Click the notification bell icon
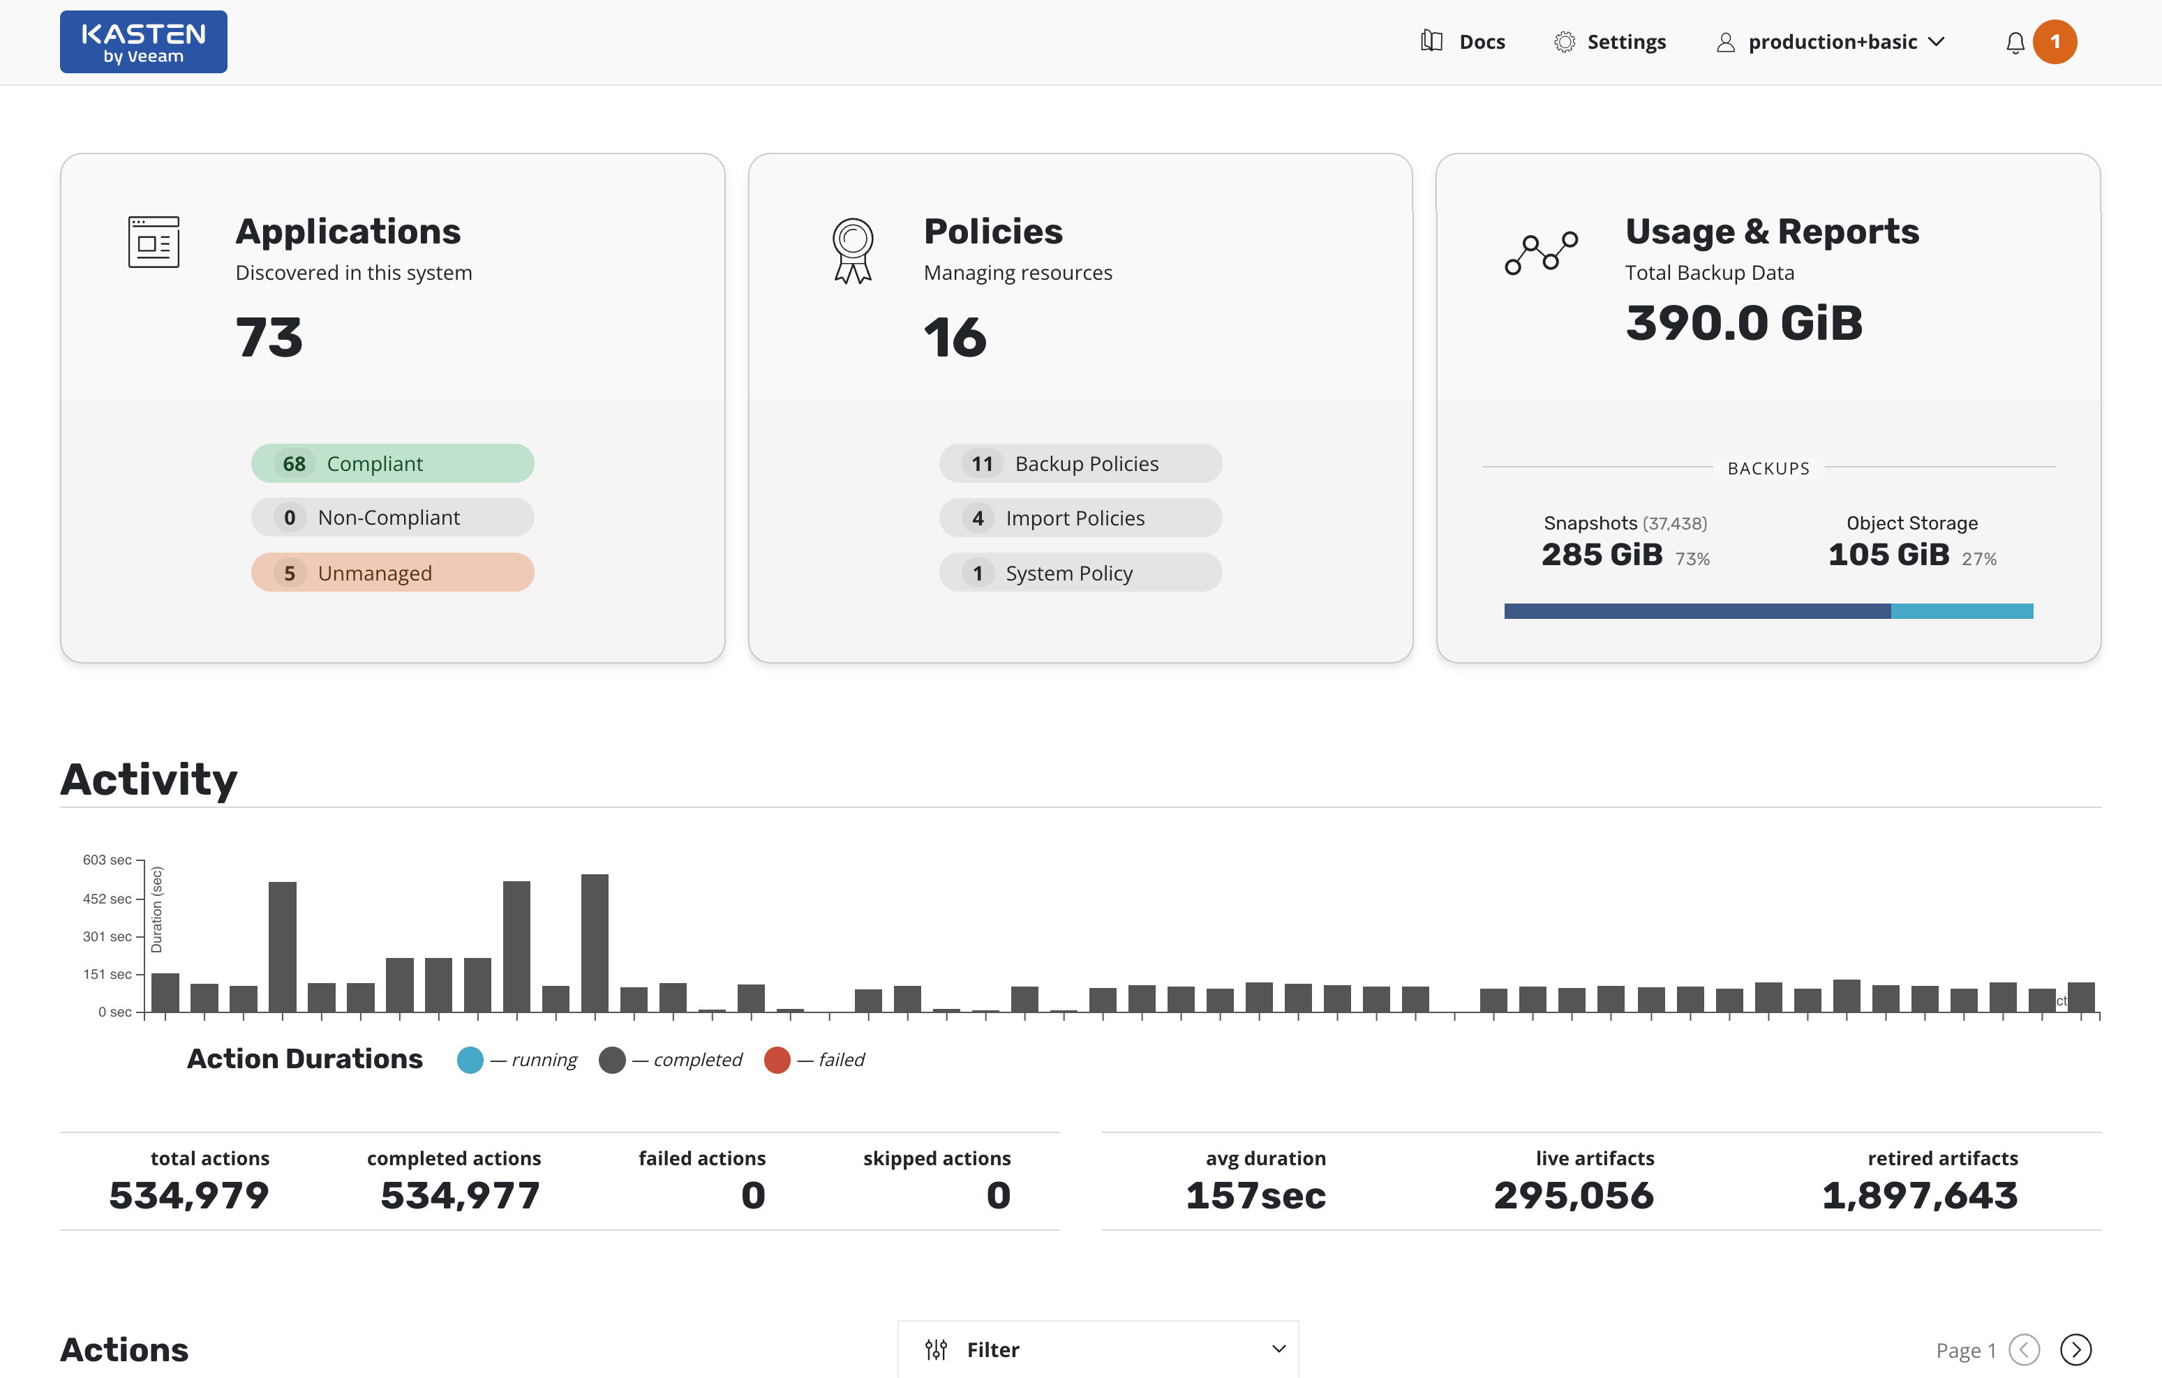The image size is (2162, 1378). click(2015, 42)
